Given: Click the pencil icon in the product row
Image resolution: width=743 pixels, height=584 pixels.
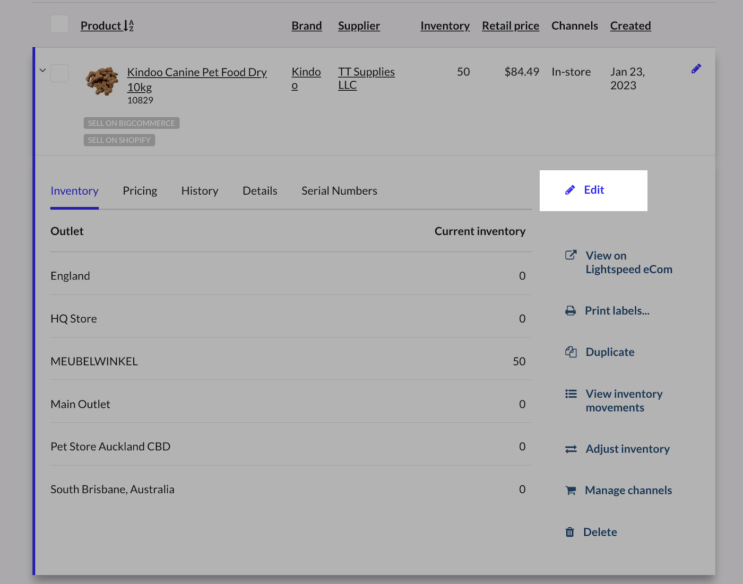Looking at the screenshot, I should pos(696,69).
